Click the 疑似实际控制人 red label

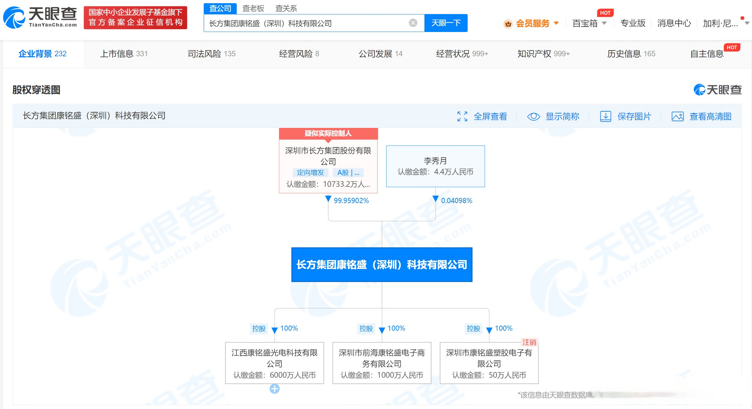tap(328, 134)
